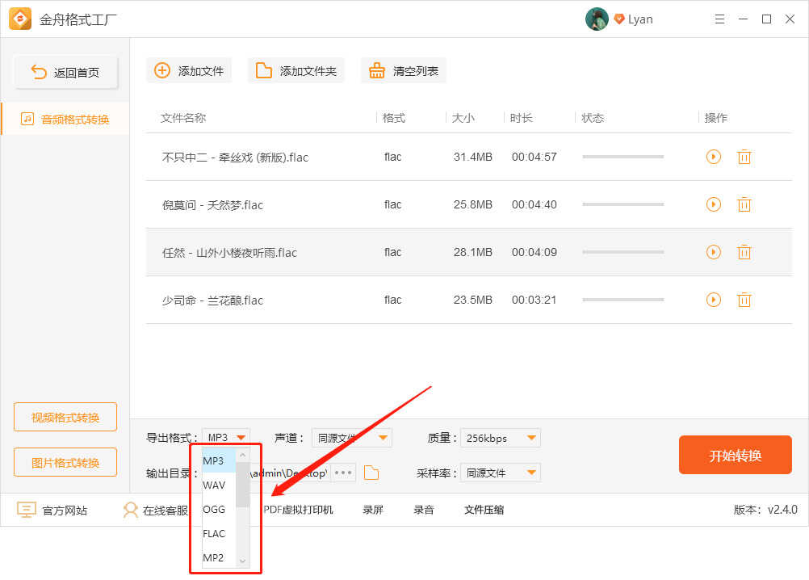Click progress bar of 少司命 - 兰花酿.flac
Screen dimensions: 809x580
pyautogui.click(x=622, y=300)
